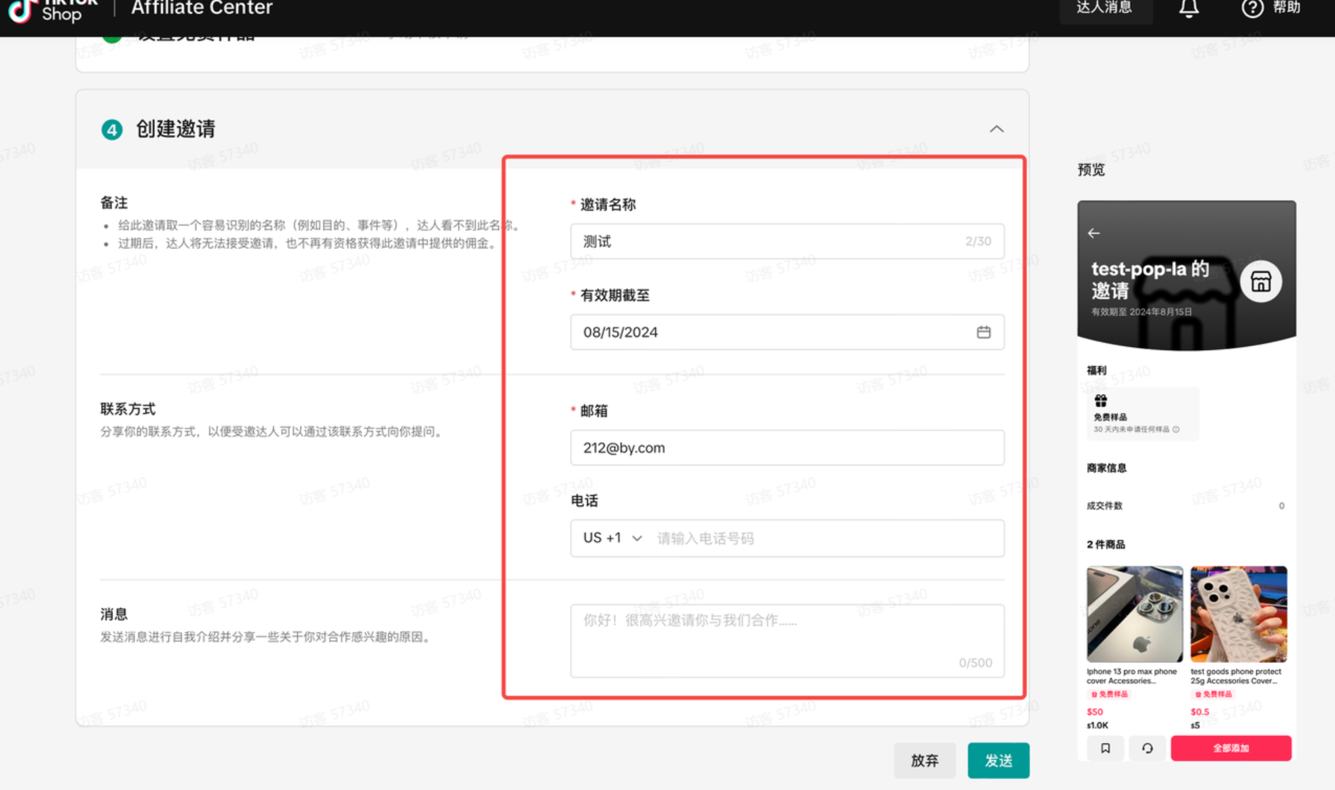The width and height of the screenshot is (1335, 790).
Task: Open the calendar date picker icon
Action: pyautogui.click(x=983, y=332)
